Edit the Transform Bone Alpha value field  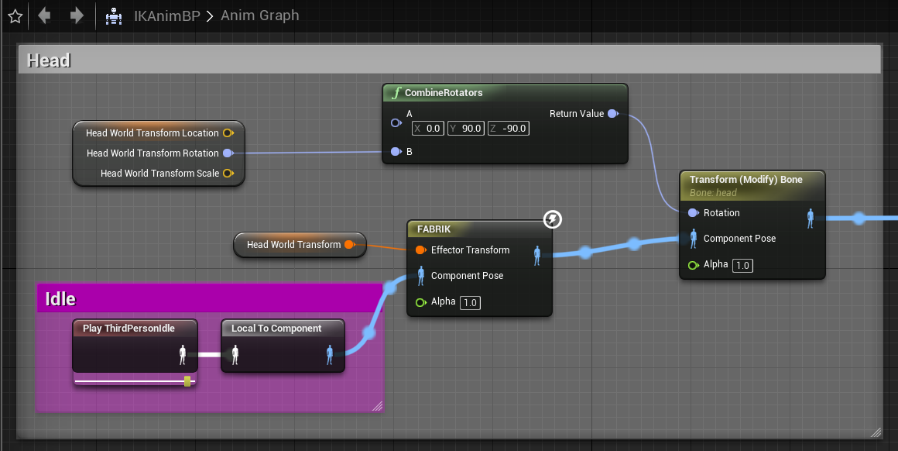point(743,265)
